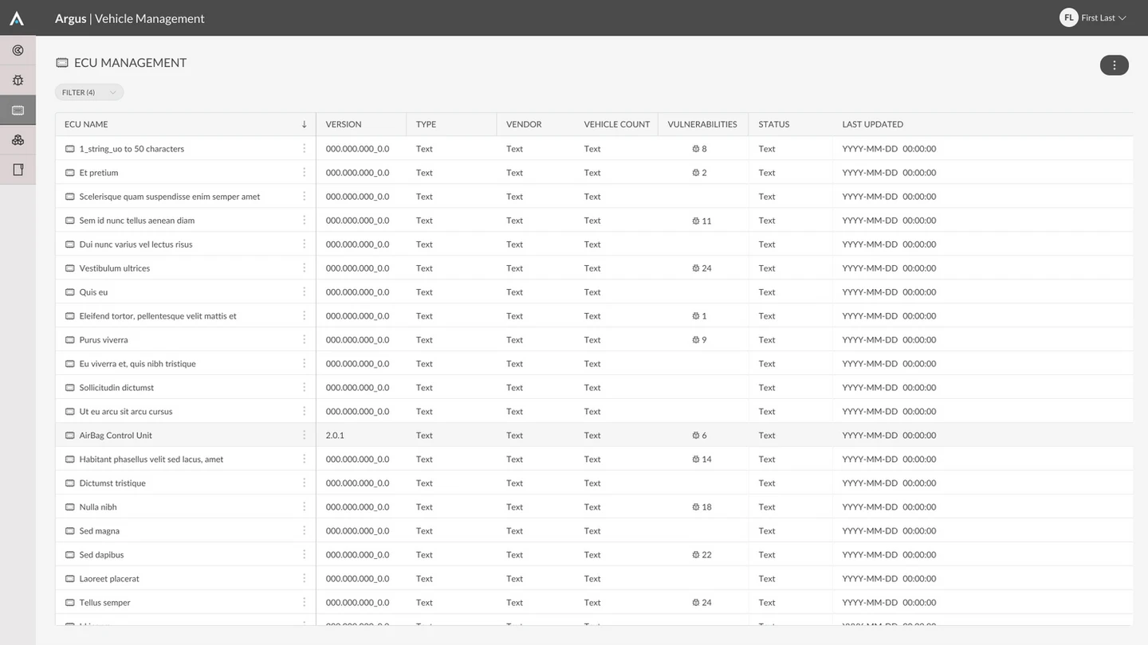This screenshot has width=1148, height=645.
Task: Open the Nulla nibh ECU entry
Action: [98, 506]
